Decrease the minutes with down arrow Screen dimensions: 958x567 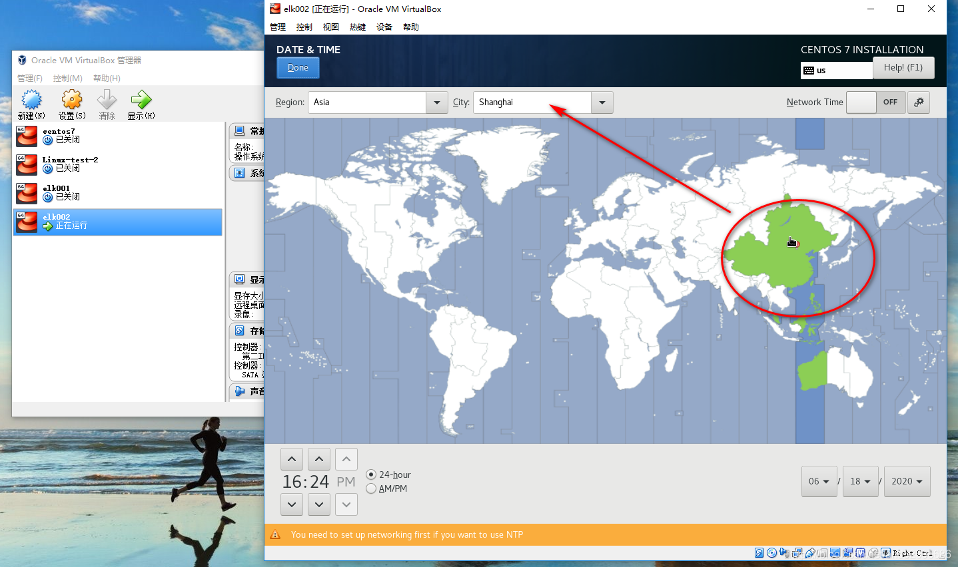click(x=319, y=504)
